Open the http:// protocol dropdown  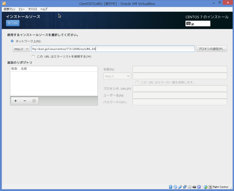21,49
